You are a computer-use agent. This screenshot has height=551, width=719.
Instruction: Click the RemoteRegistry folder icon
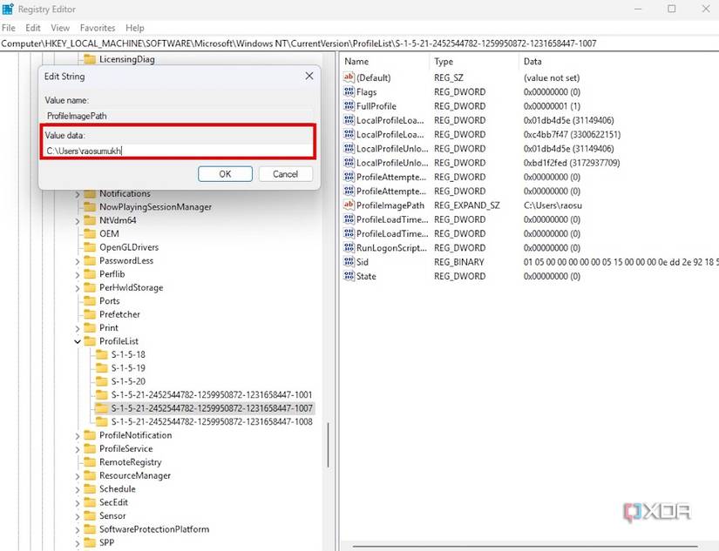pyautogui.click(x=90, y=461)
